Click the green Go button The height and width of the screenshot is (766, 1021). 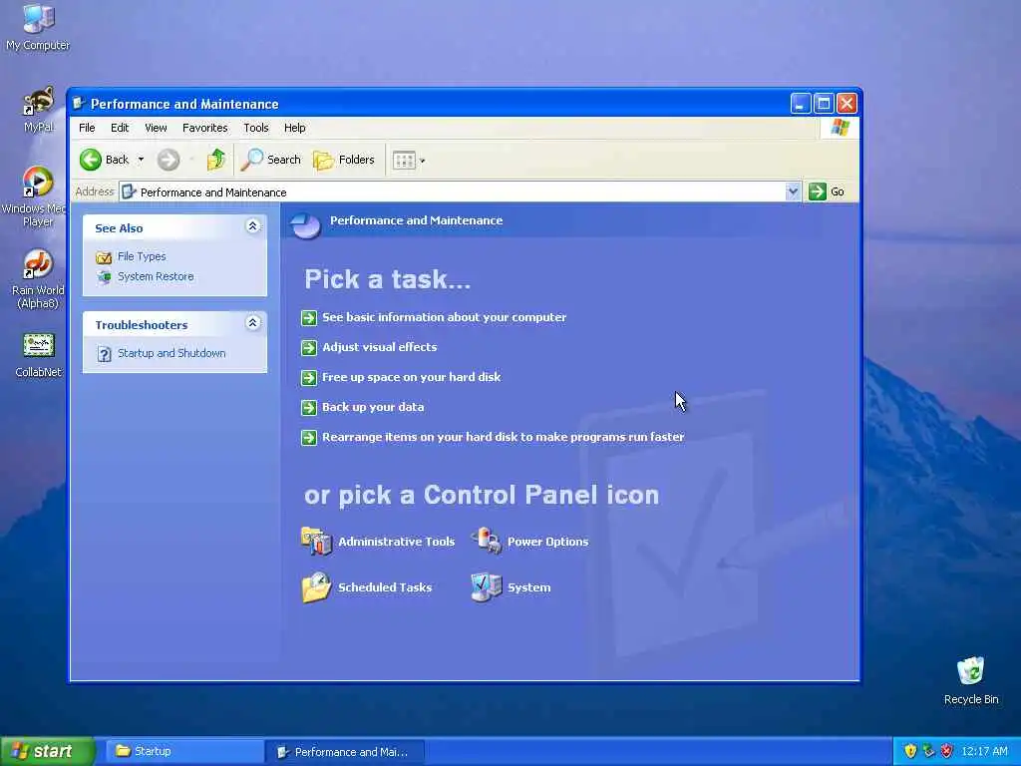827,191
